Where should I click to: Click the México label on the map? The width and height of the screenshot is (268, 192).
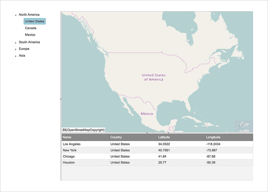click(x=147, y=114)
